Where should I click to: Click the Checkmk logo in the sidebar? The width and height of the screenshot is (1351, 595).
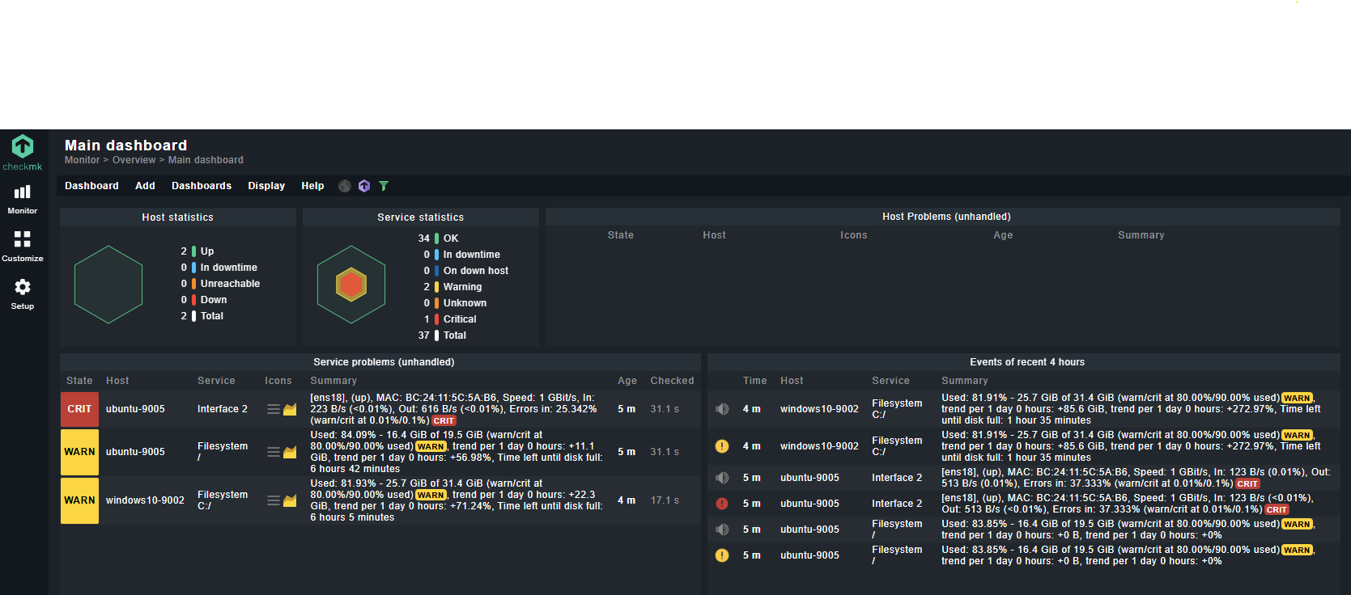coord(23,152)
